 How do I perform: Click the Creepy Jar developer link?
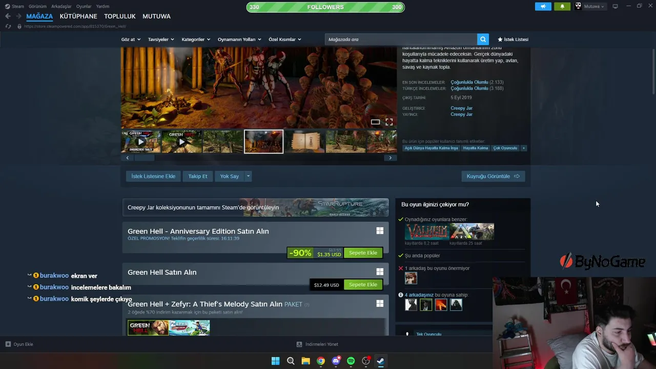coord(461,108)
